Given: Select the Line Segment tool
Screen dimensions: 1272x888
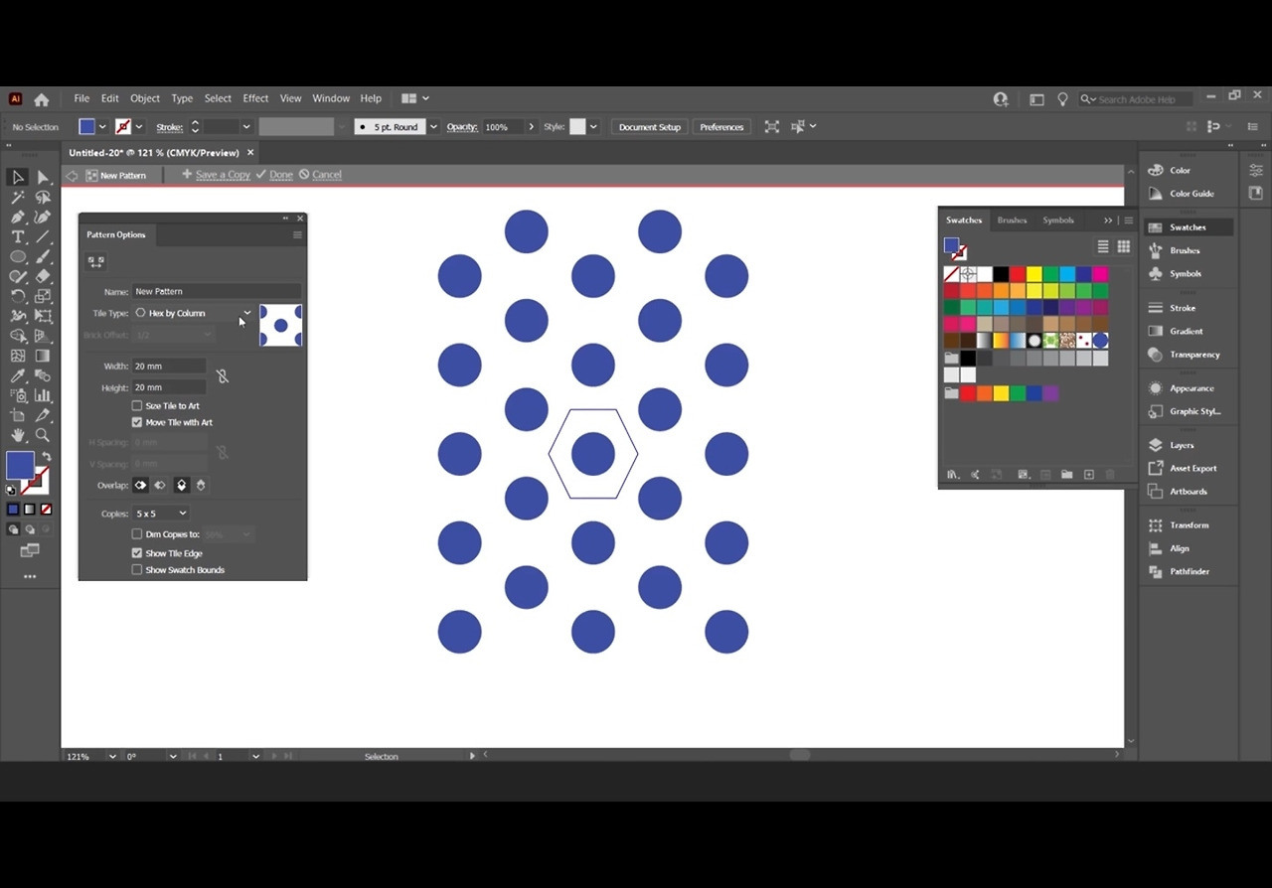Looking at the screenshot, I should pyautogui.click(x=43, y=236).
